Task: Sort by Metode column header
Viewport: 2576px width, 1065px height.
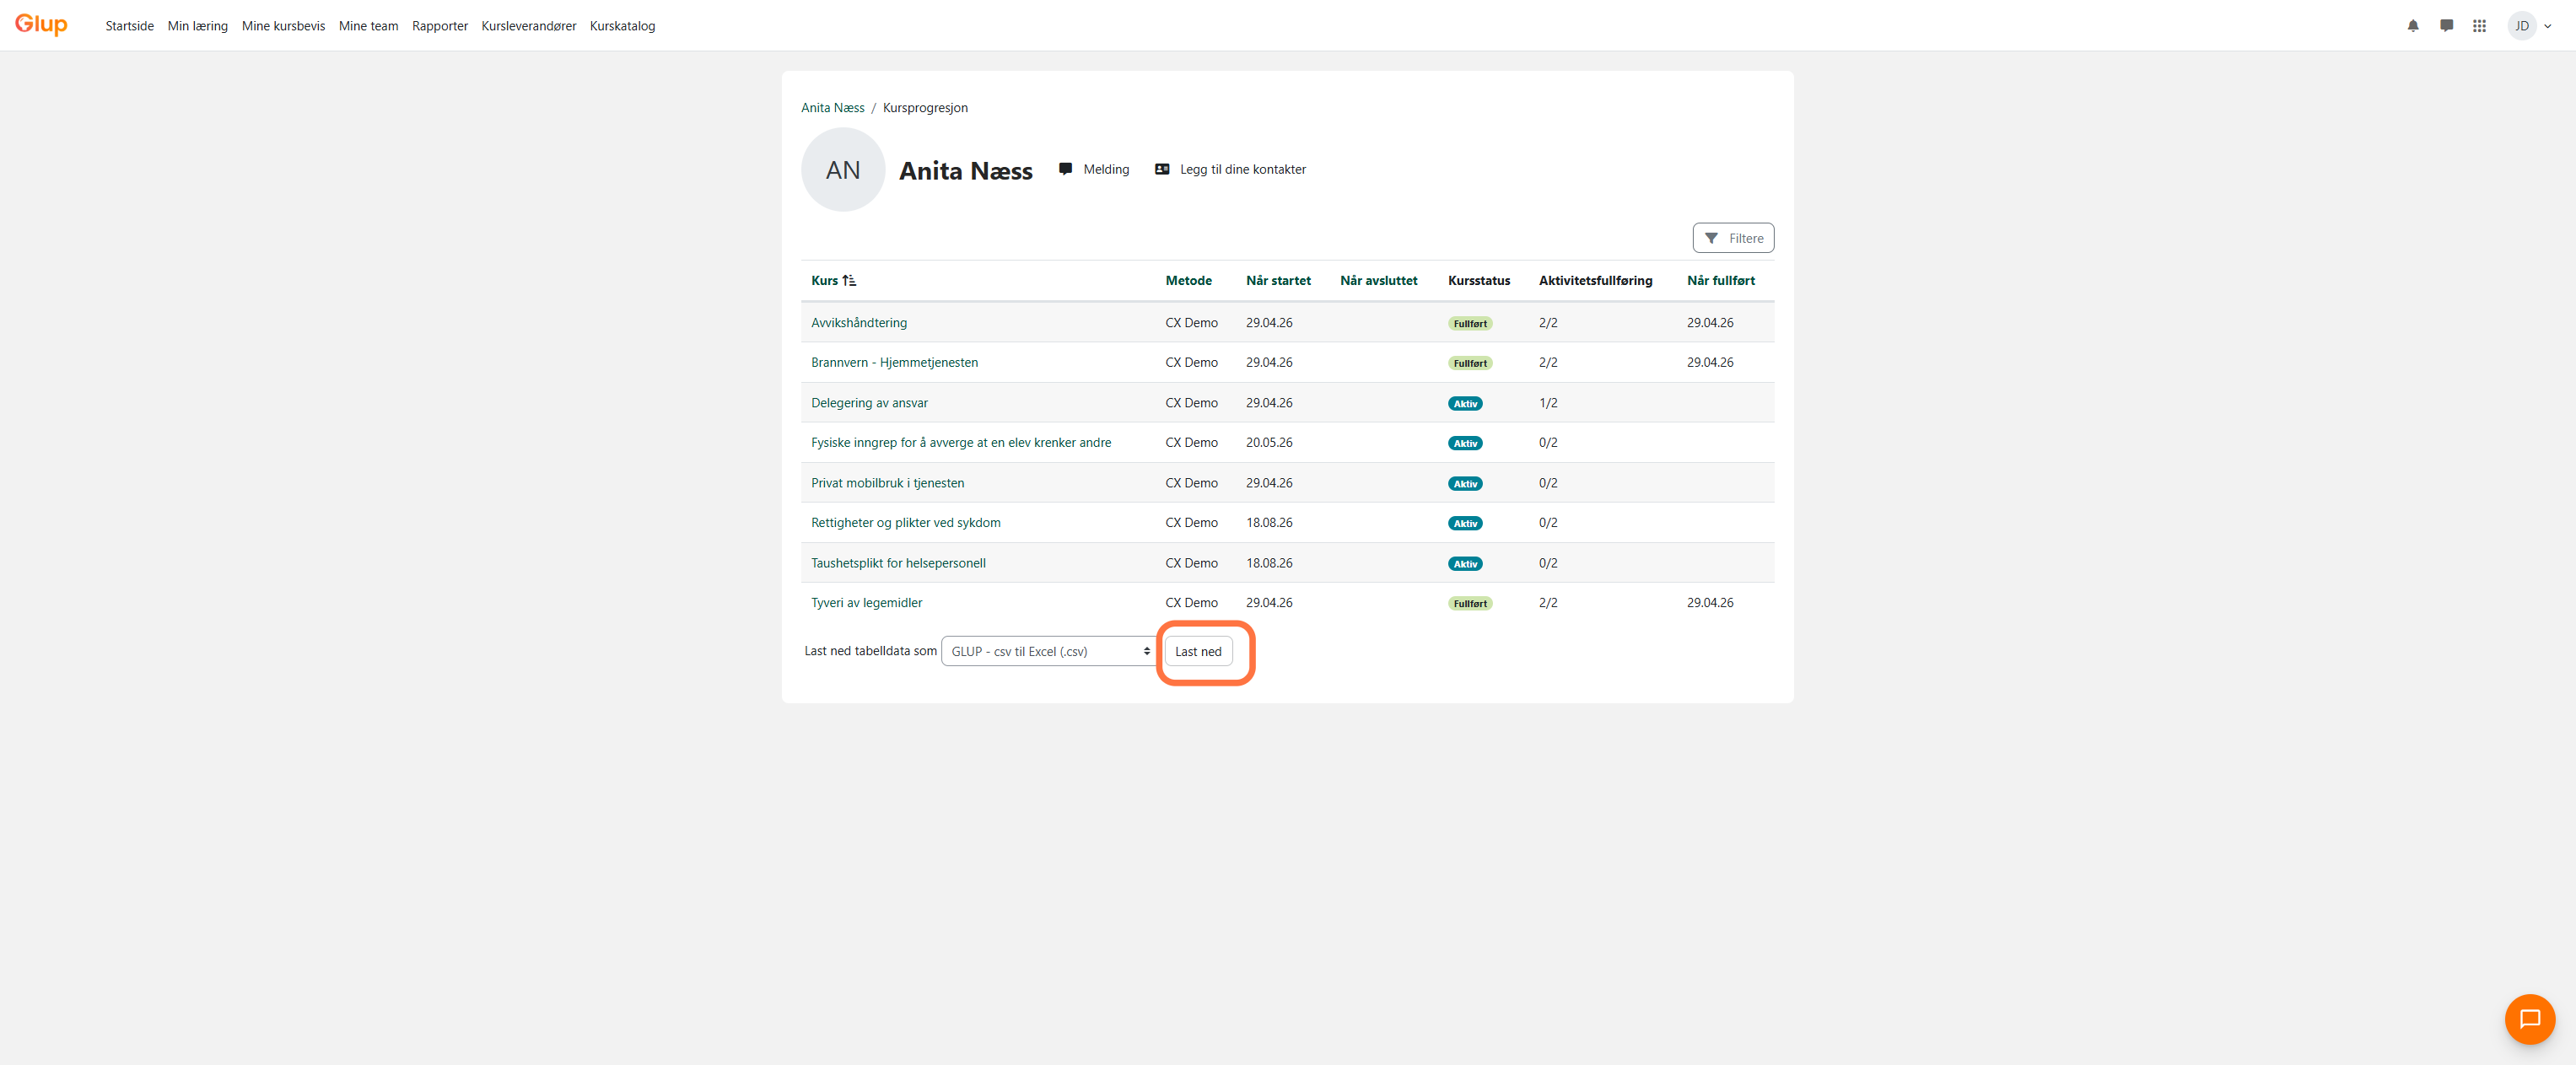Action: tap(1188, 281)
